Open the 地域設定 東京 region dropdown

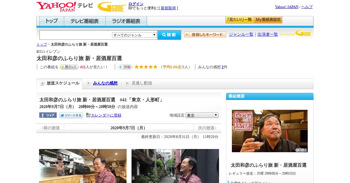point(202,115)
